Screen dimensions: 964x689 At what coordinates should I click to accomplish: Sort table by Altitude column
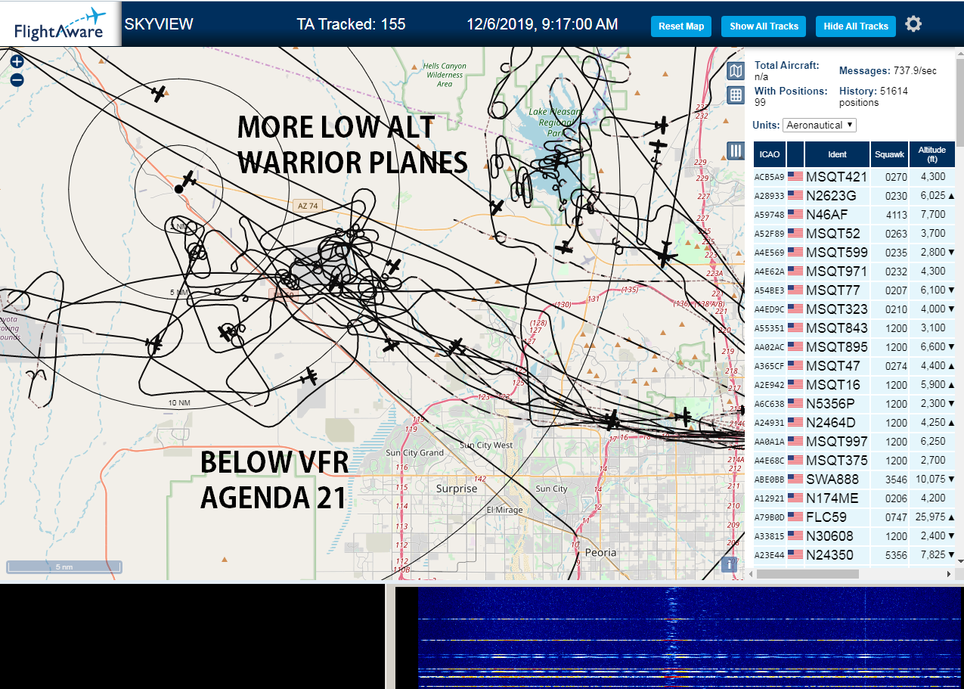coord(932,154)
